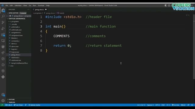Open assignment.c in explorer

coord(16,33)
